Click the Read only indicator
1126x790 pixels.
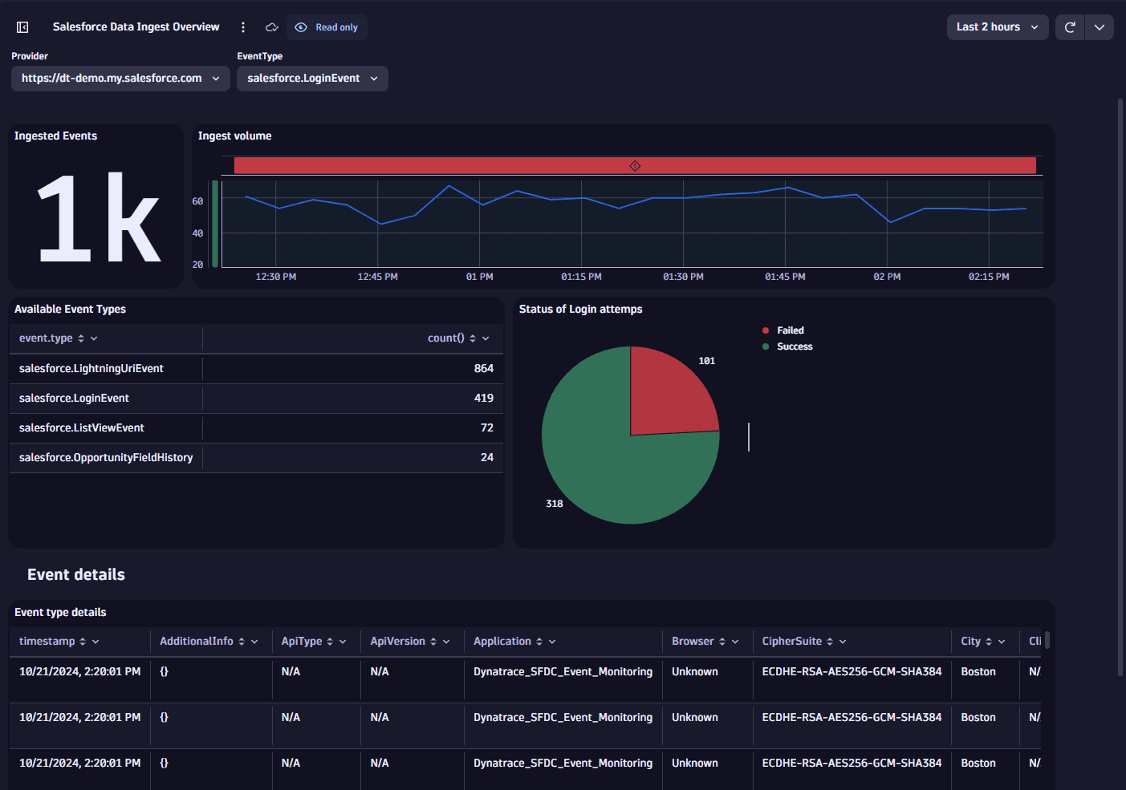(327, 27)
